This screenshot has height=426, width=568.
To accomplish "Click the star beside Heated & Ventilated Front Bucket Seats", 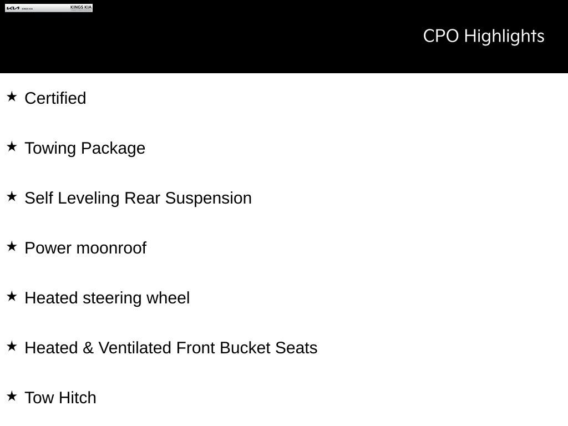I will (x=12, y=346).
